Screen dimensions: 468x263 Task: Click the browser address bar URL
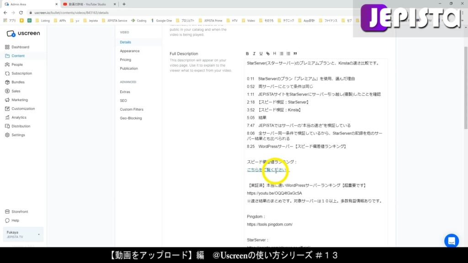pyautogui.click(x=71, y=13)
